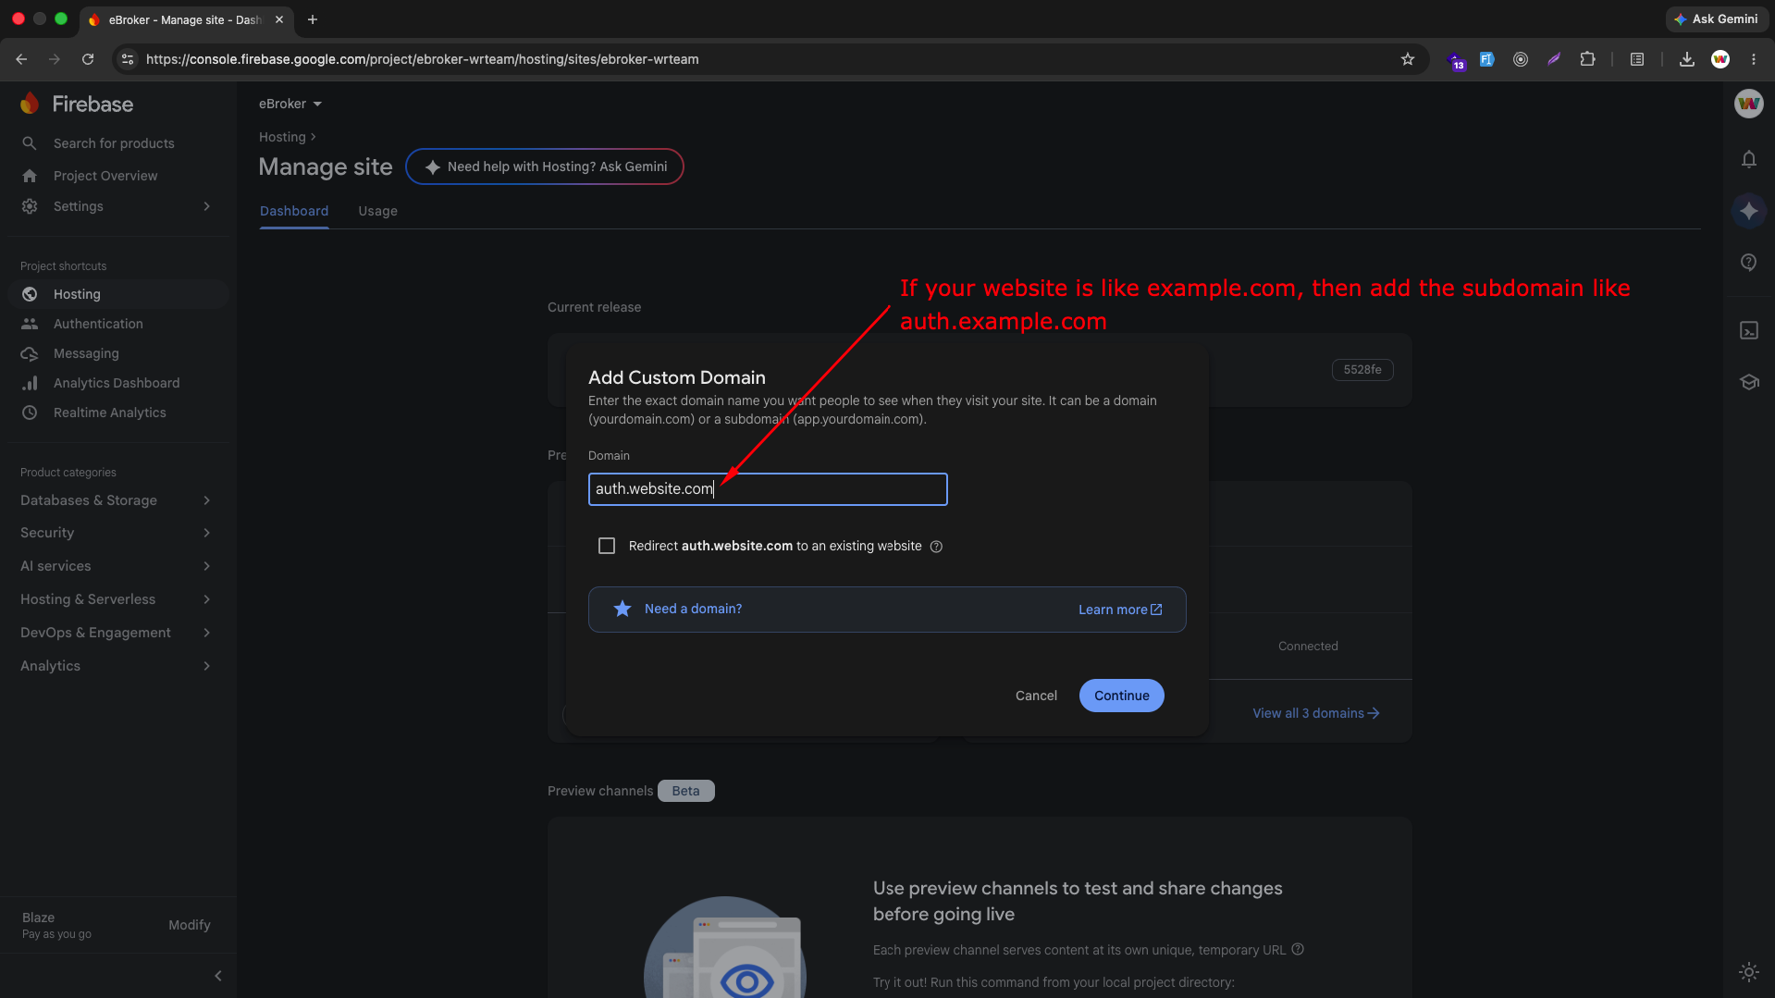The height and width of the screenshot is (998, 1775).
Task: Open the notifications bell icon
Action: click(x=1748, y=159)
